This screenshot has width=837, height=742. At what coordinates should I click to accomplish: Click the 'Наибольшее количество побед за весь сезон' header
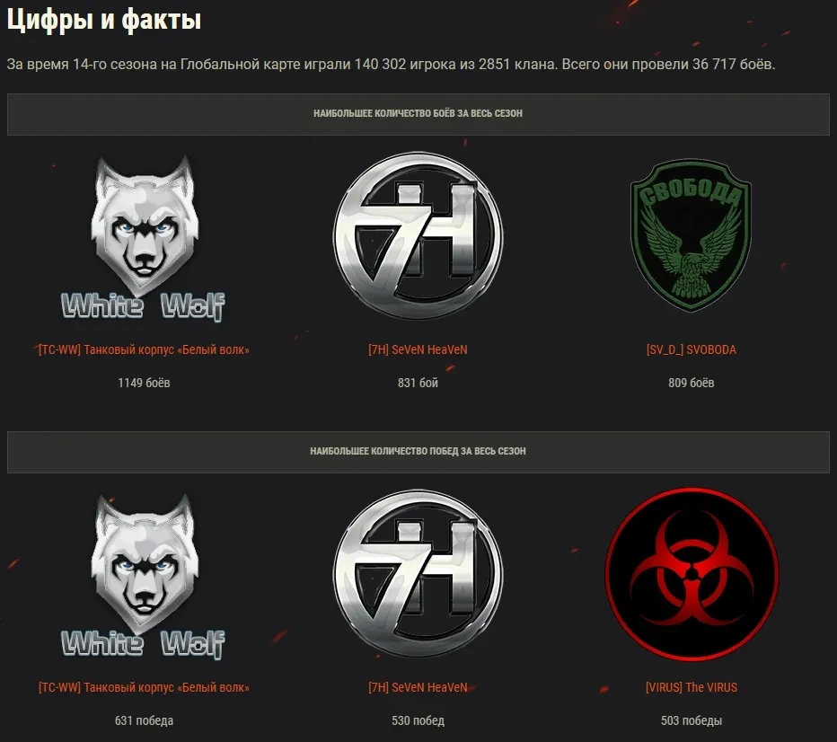(x=418, y=452)
